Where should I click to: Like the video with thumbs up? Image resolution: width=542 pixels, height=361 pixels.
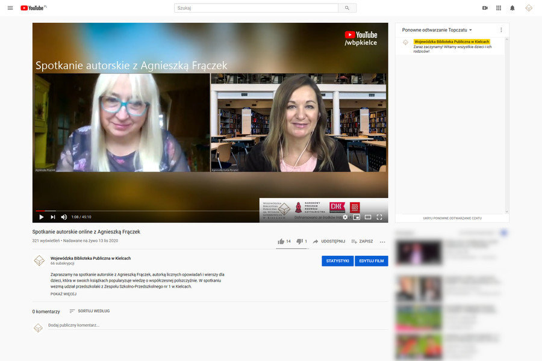point(281,241)
